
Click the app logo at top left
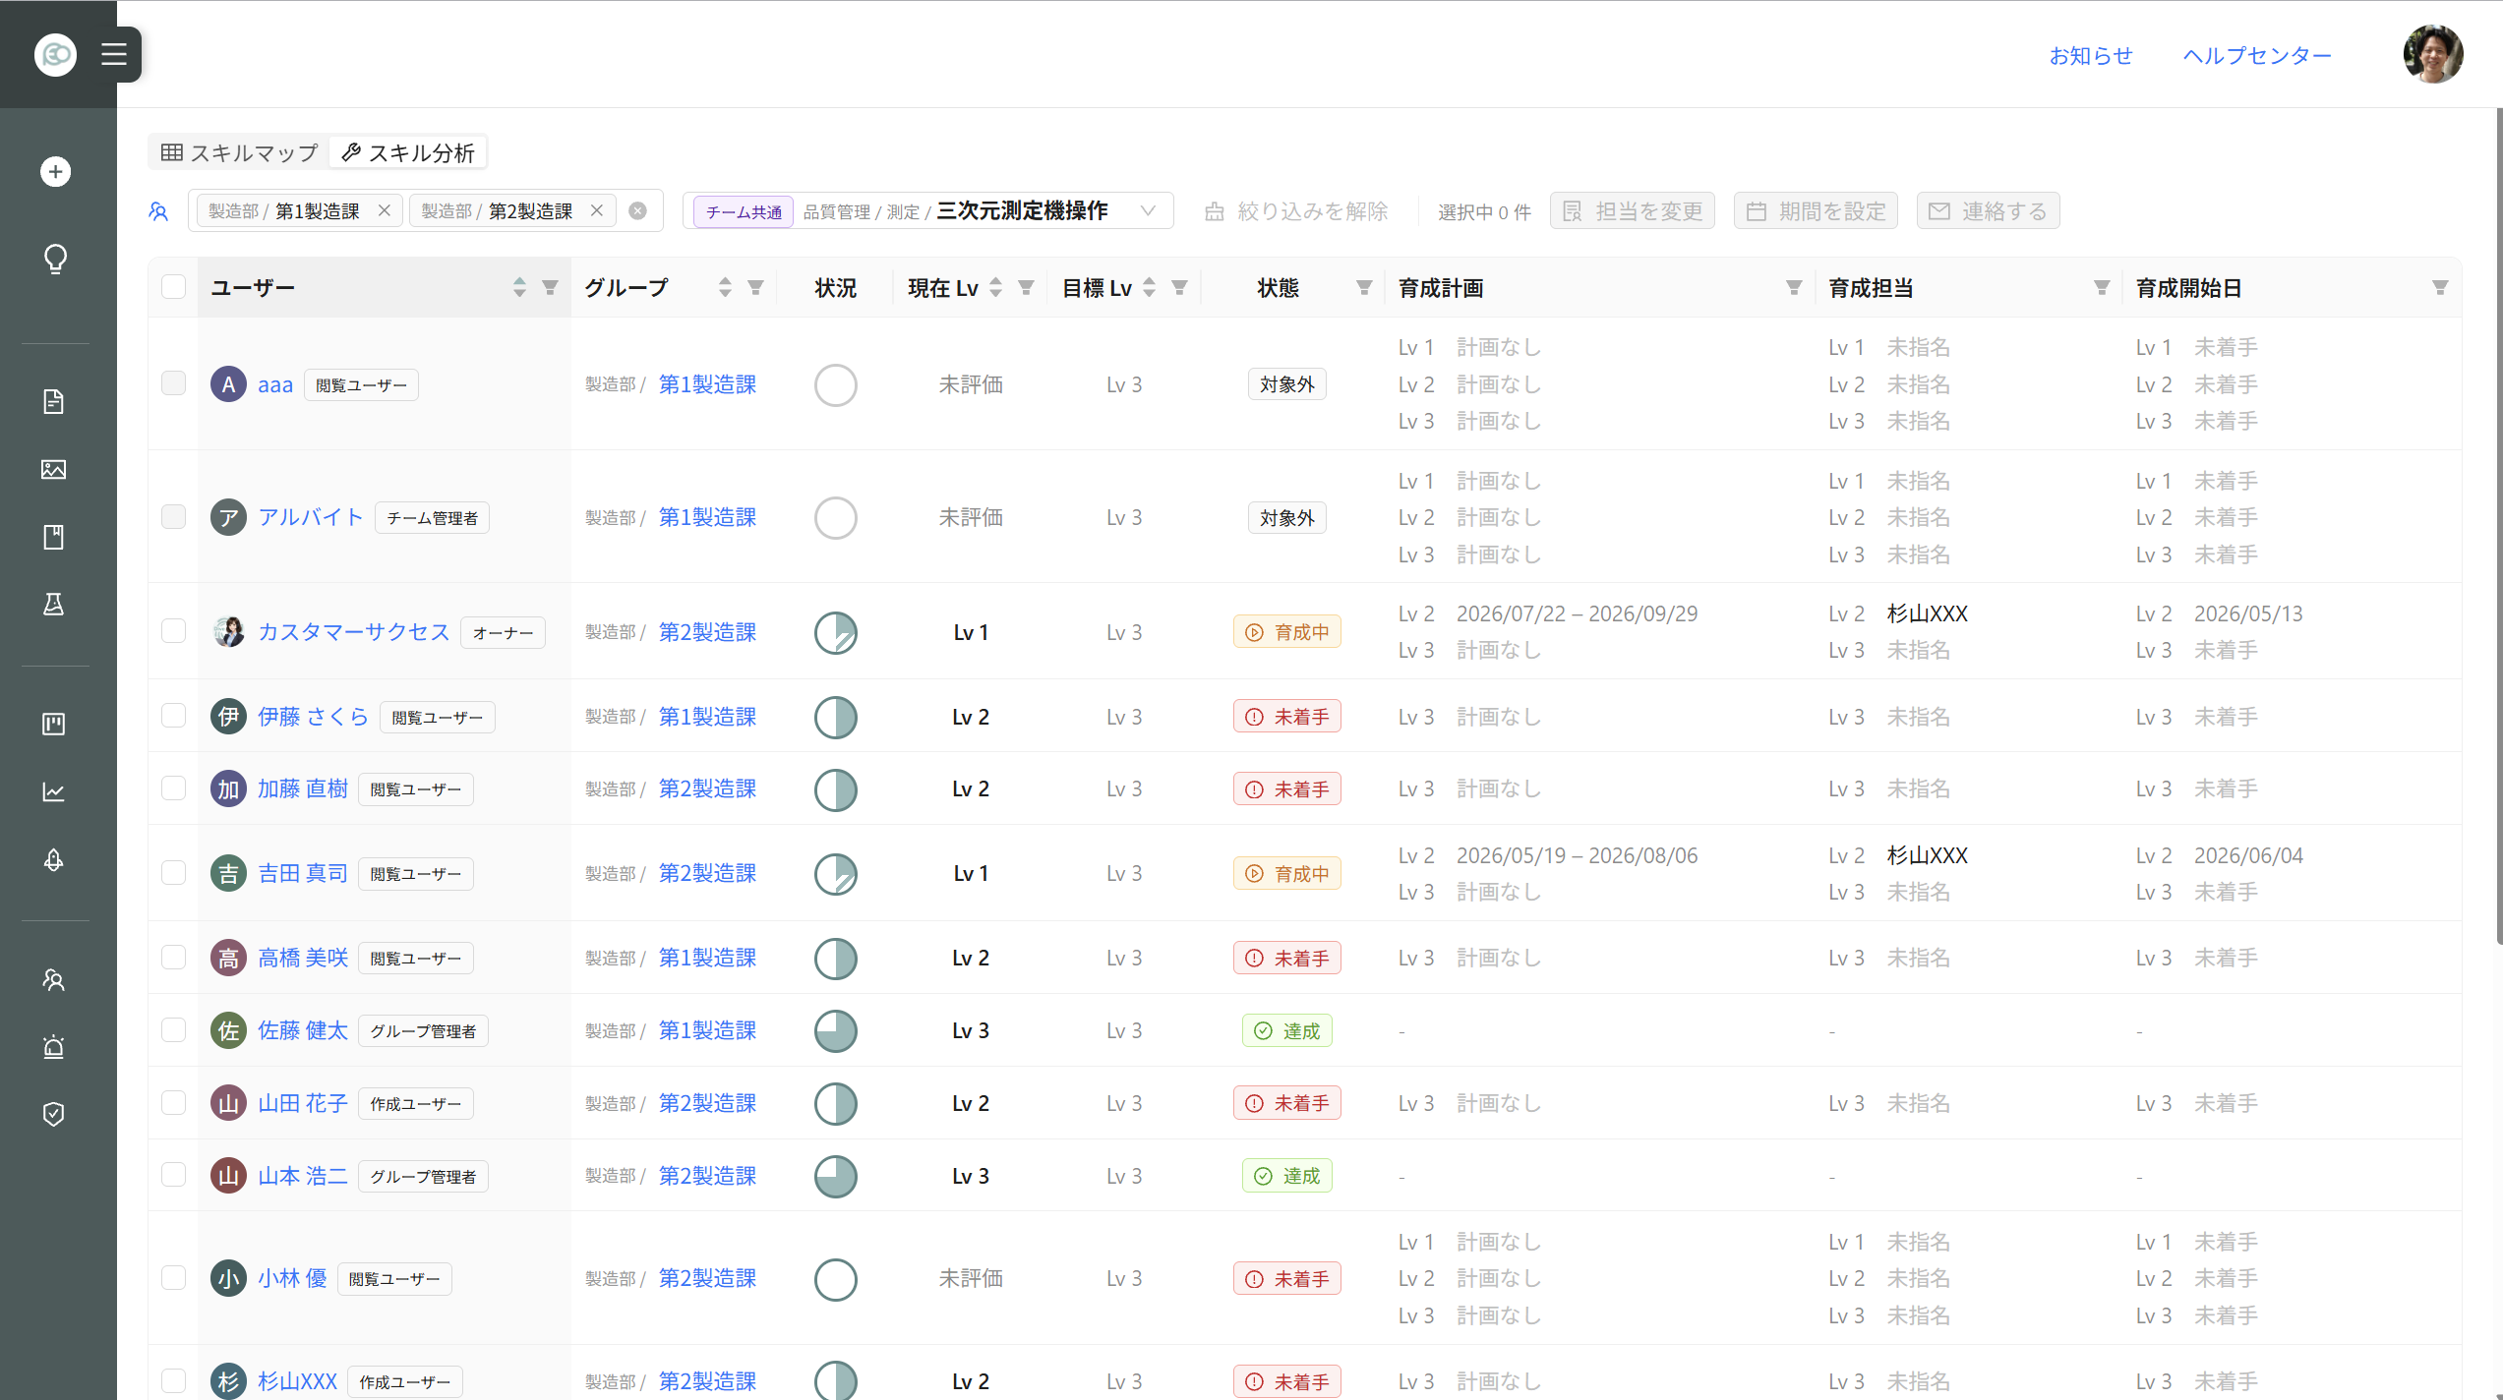[55, 54]
